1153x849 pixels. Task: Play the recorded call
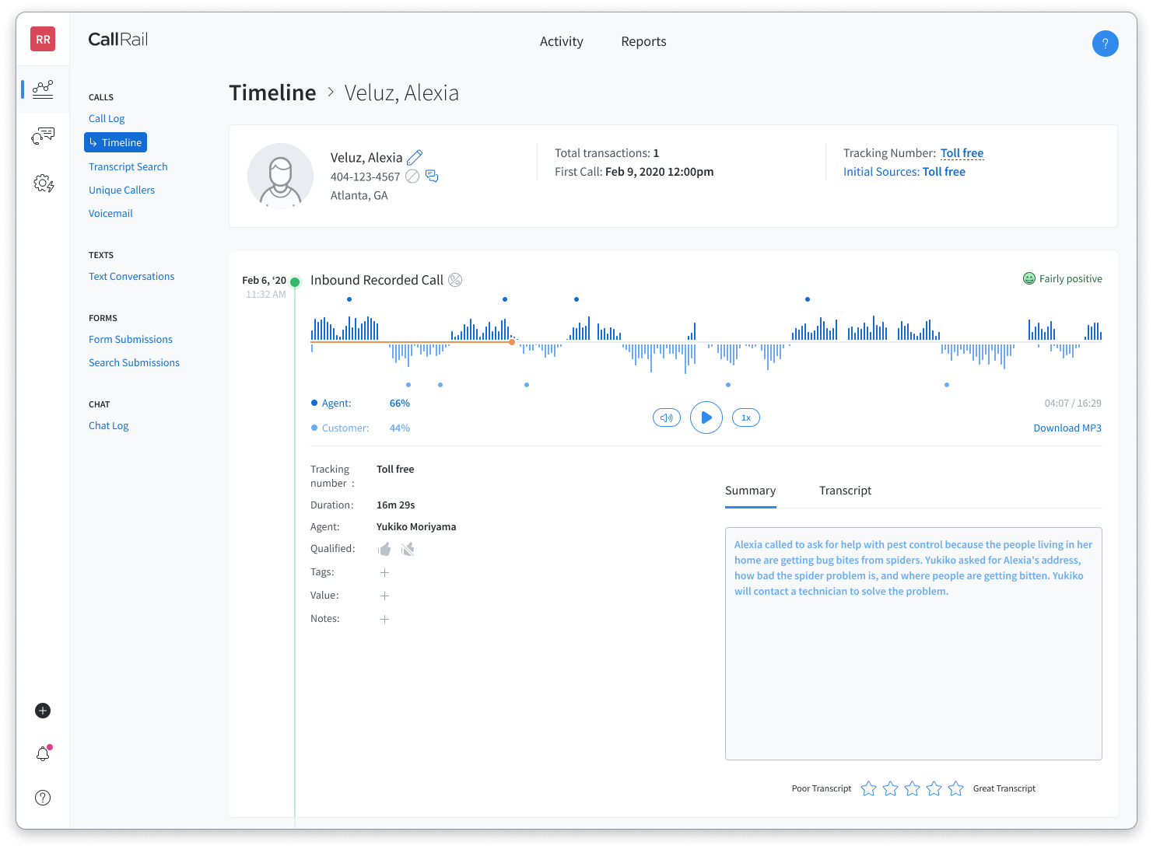tap(706, 418)
